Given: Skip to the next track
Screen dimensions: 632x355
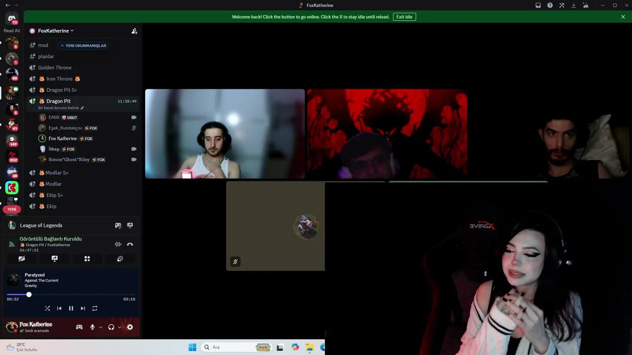Looking at the screenshot, I should coord(83,308).
